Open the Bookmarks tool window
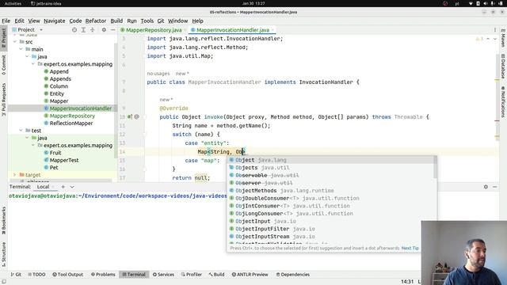 pyautogui.click(x=3, y=221)
